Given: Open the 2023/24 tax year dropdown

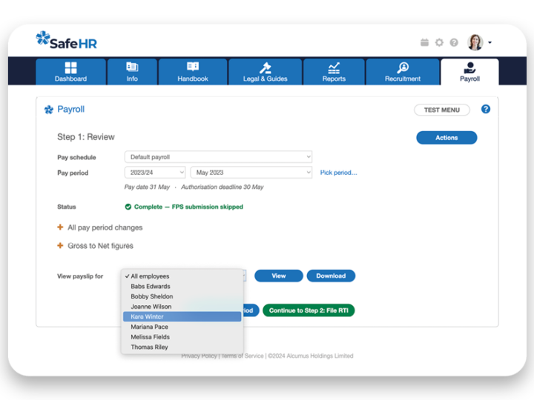Looking at the screenshot, I should 155,173.
